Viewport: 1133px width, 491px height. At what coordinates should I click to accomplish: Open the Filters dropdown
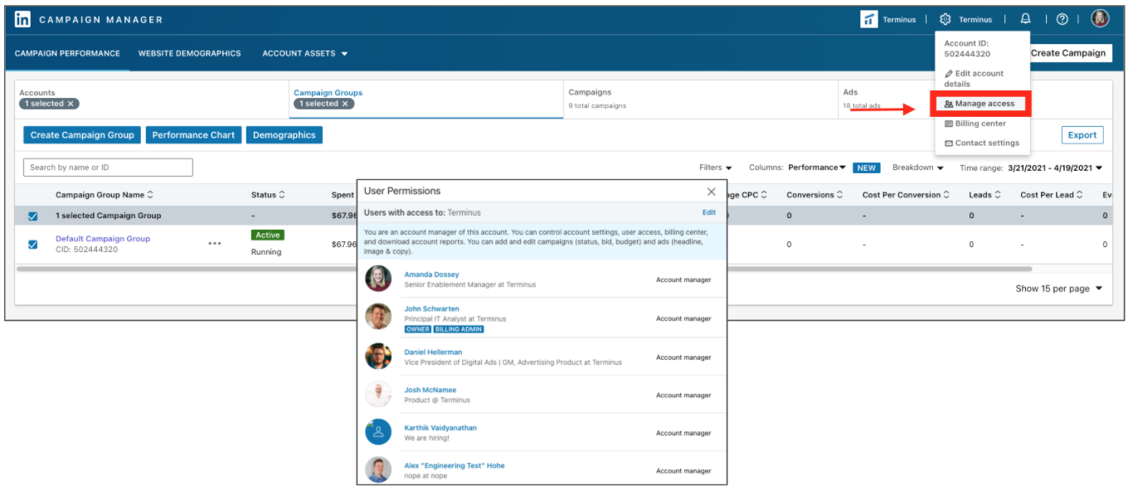716,168
